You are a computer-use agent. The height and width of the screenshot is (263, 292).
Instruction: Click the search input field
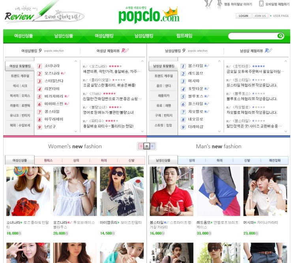(x=253, y=36)
